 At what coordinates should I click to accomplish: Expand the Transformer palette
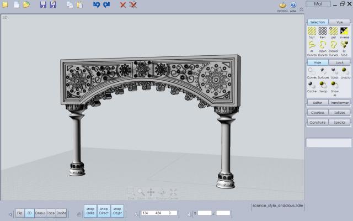[340, 103]
